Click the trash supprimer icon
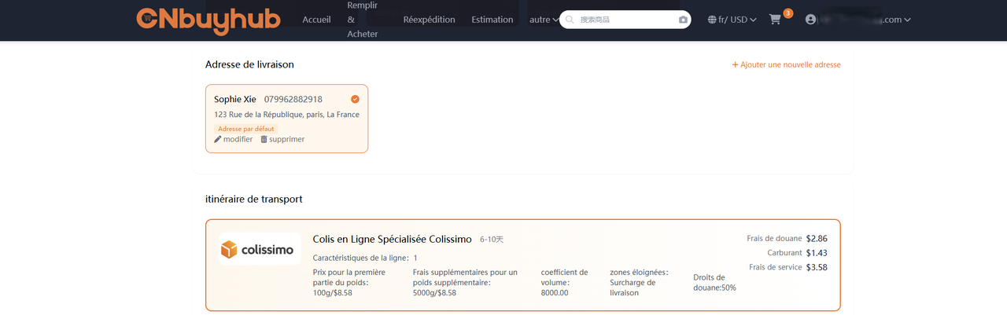This screenshot has height=315, width=1007. click(264, 139)
